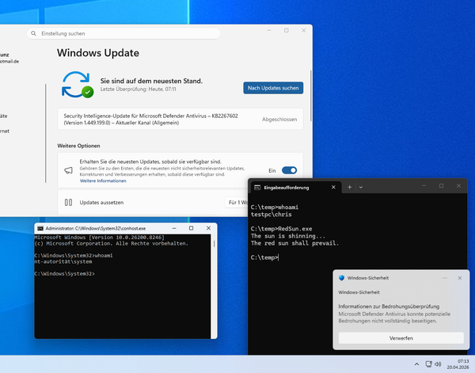Click nt-autorität\system output in conhost window

(x=63, y=261)
